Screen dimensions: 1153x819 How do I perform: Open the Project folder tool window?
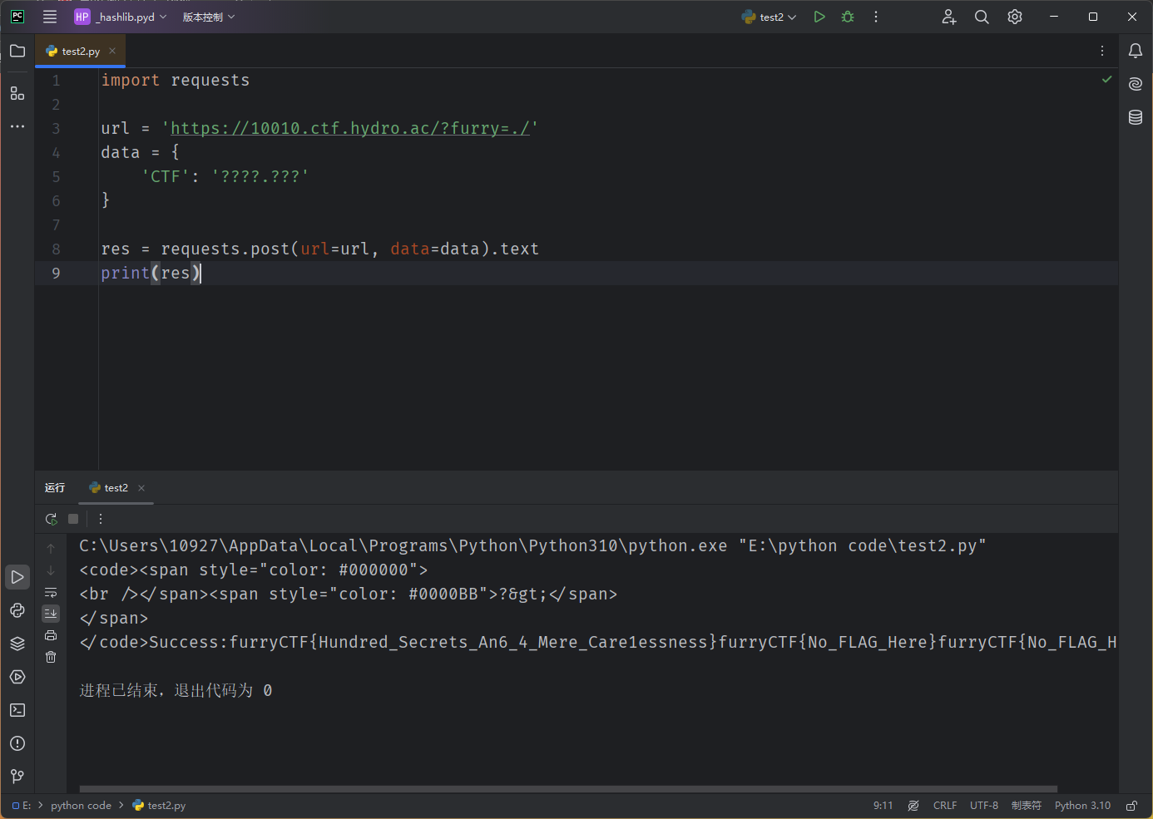(17, 52)
